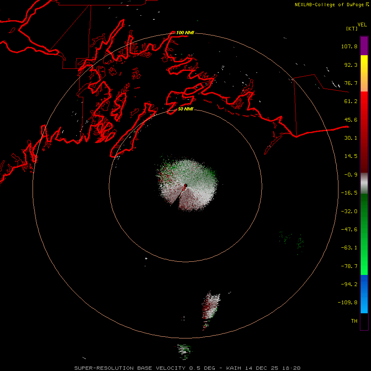Click the Super-Resolution Base Velocity caption

tap(188, 368)
